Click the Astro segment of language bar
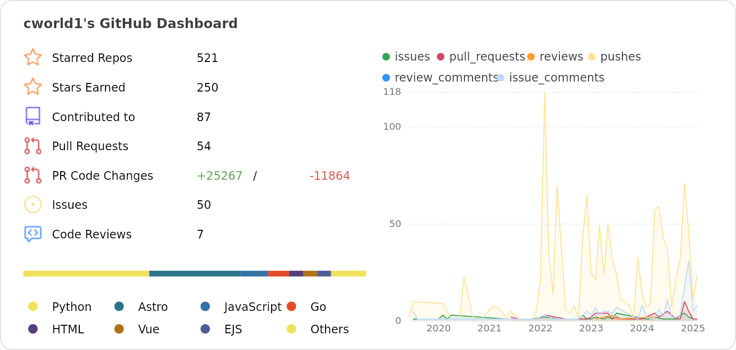The height and width of the screenshot is (350, 736). (195, 274)
